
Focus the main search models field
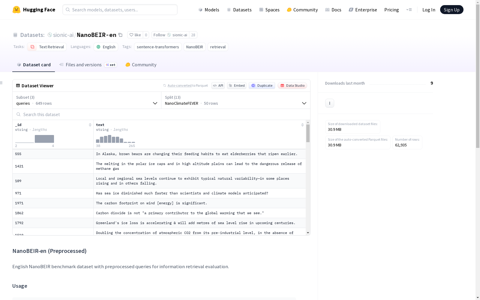pos(120,10)
